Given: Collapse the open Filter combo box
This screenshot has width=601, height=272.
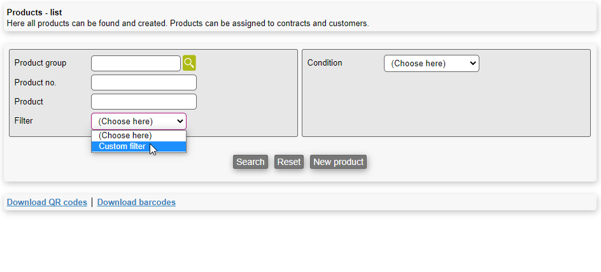Looking at the screenshot, I should [x=139, y=121].
